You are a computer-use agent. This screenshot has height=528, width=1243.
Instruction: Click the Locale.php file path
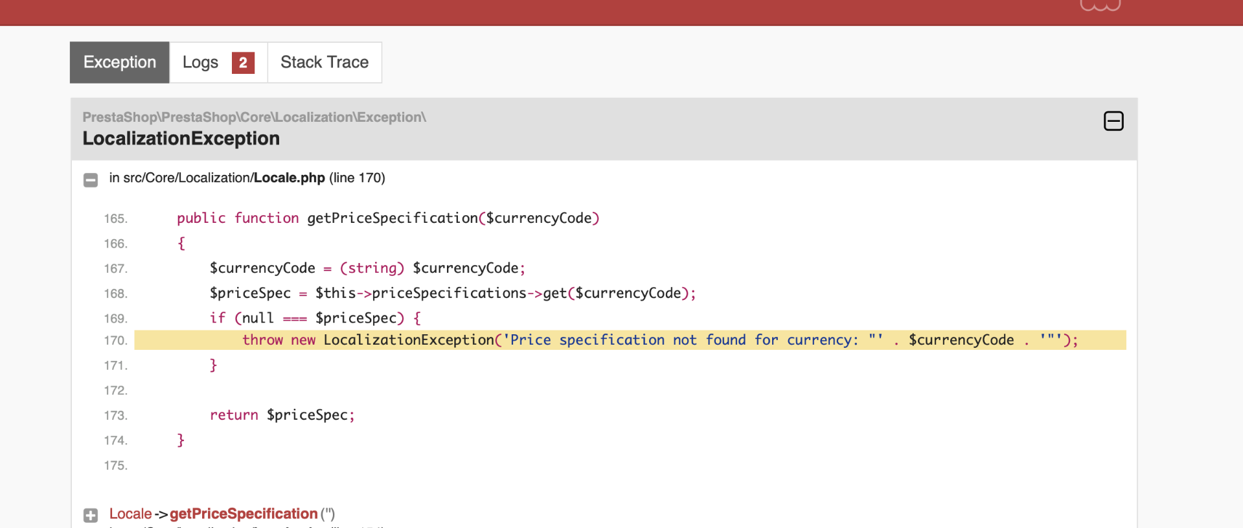click(224, 178)
